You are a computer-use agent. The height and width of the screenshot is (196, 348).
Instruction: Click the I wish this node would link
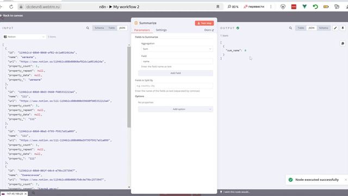(237, 192)
